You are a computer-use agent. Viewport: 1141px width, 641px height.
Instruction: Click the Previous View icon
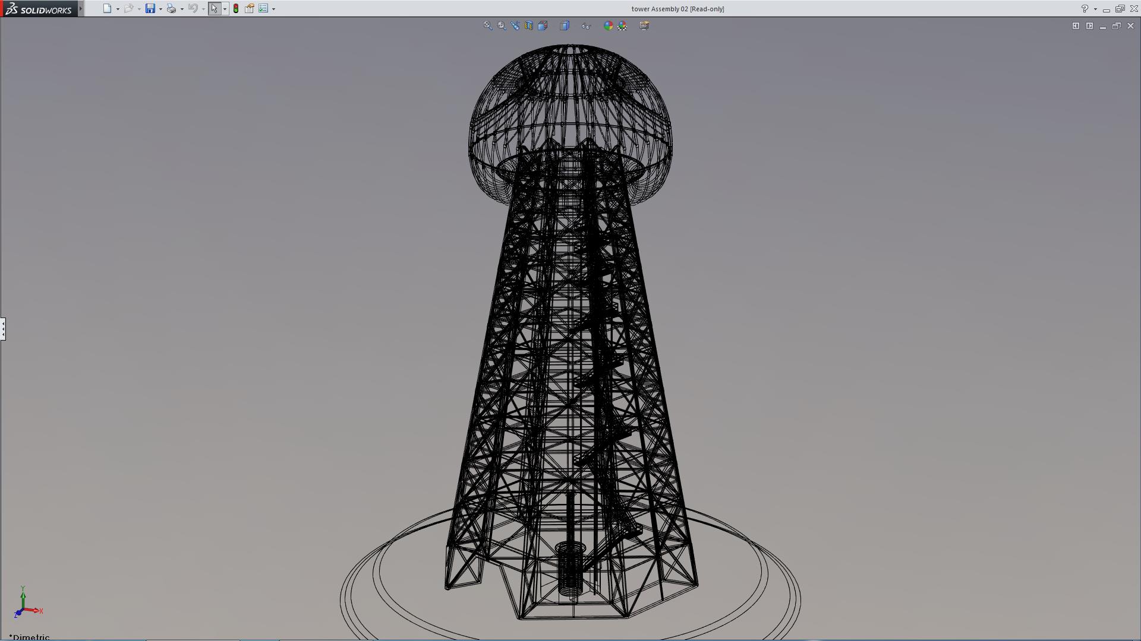(x=515, y=26)
